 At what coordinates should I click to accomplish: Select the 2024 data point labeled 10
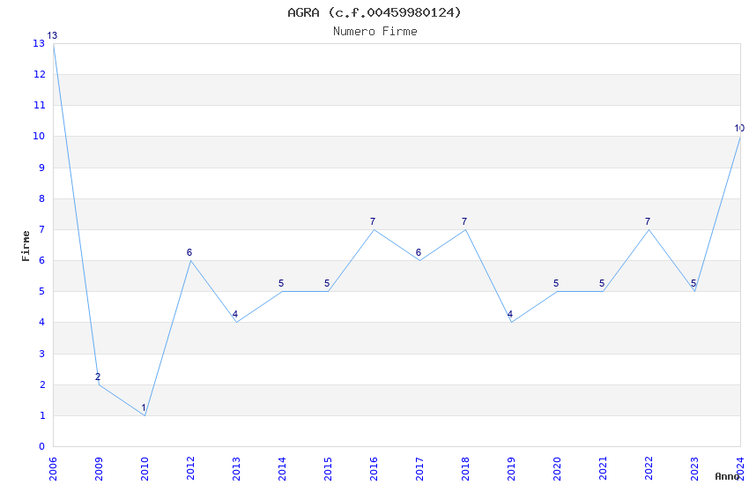click(740, 137)
